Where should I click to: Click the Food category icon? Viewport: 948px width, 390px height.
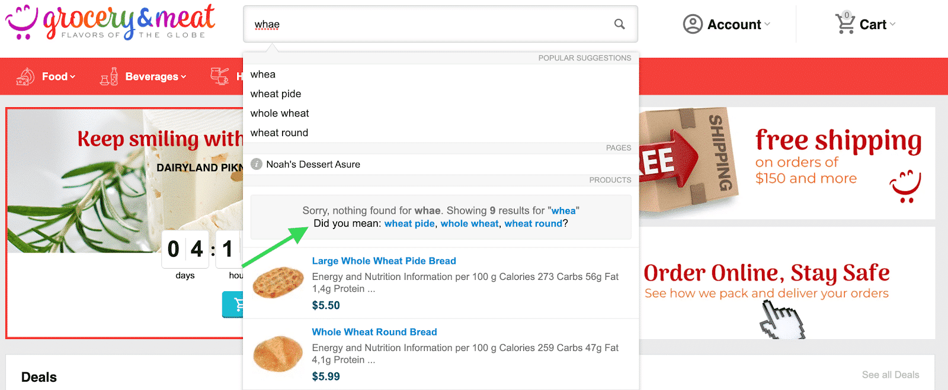pyautogui.click(x=25, y=76)
